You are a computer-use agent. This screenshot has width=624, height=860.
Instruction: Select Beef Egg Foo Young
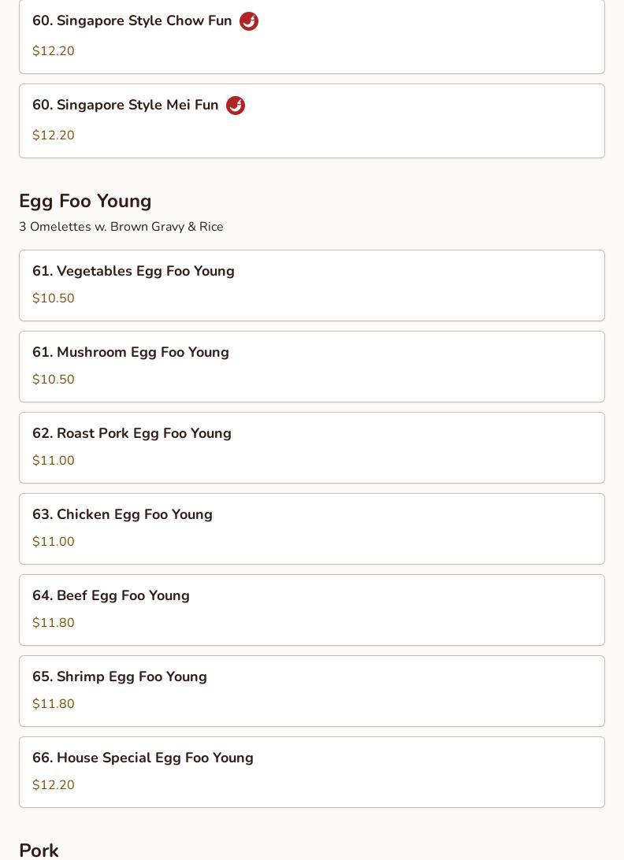pos(111,596)
